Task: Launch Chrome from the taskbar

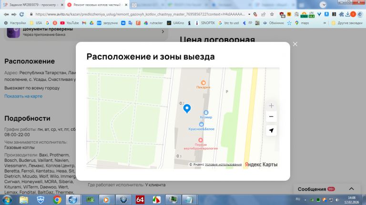Action: tap(57, 200)
